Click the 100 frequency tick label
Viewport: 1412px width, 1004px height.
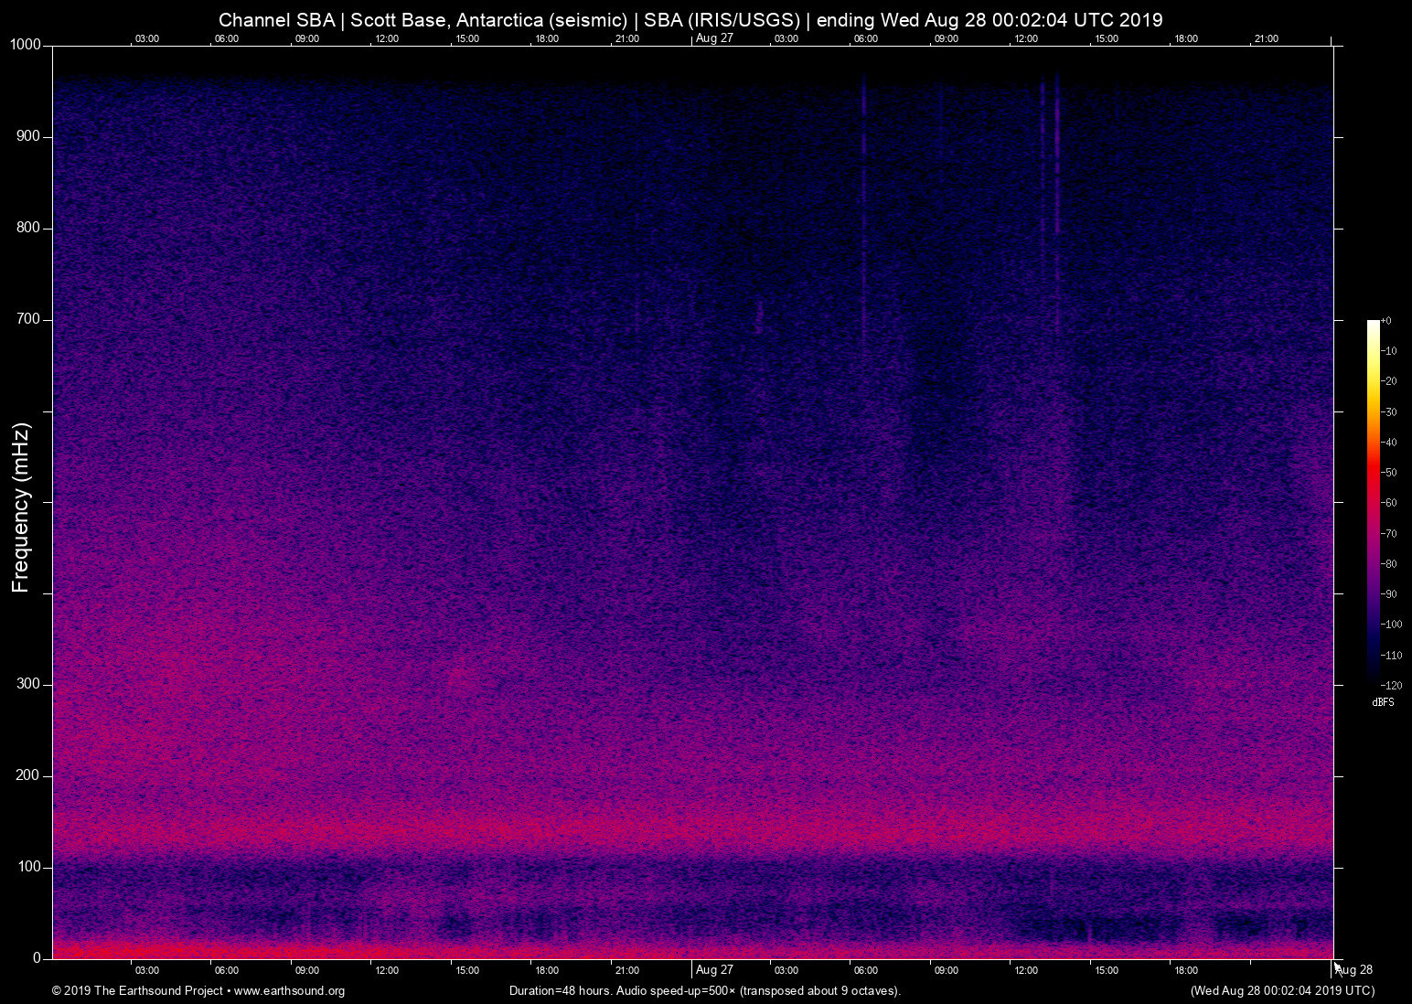pyautogui.click(x=28, y=867)
